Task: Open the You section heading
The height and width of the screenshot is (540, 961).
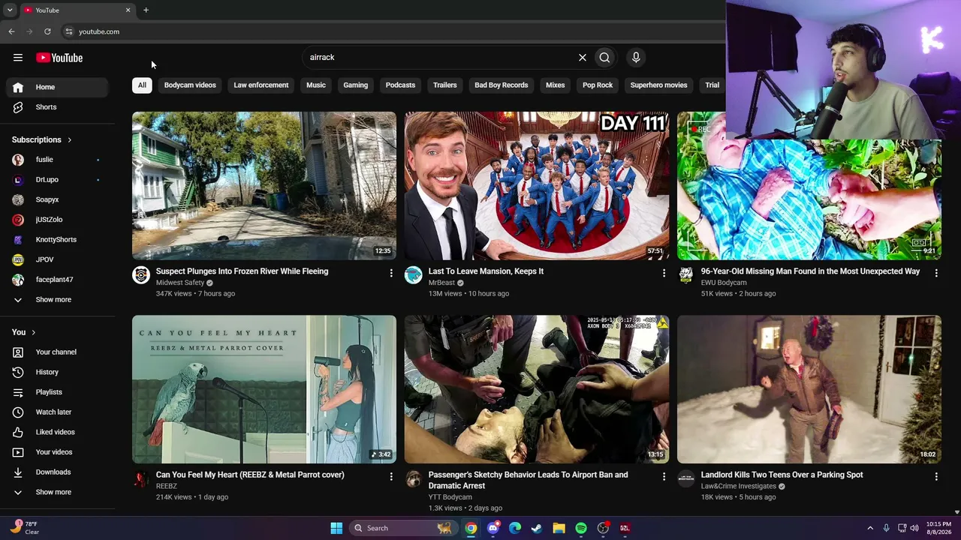Action: (x=24, y=332)
